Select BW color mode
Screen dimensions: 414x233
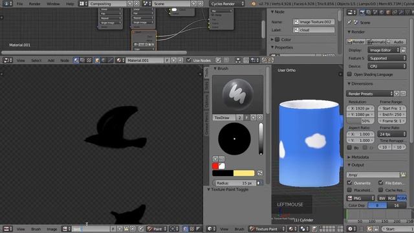point(382,198)
